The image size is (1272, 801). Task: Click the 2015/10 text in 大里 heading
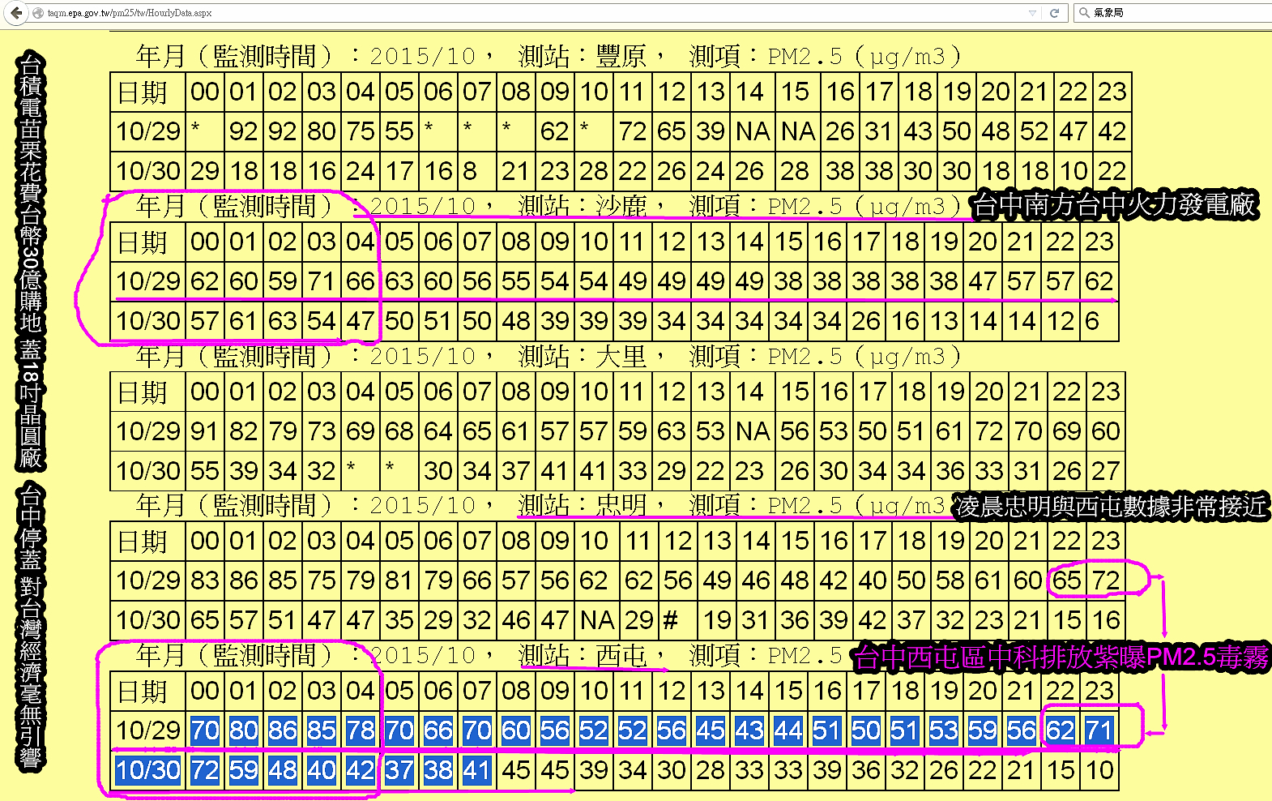tap(422, 356)
